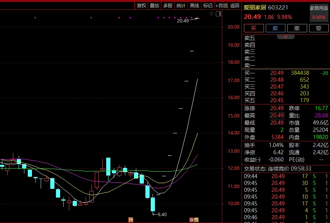The image size is (330, 223).
Task: Toggle the side panel layout icon
Action: (x=218, y=14)
